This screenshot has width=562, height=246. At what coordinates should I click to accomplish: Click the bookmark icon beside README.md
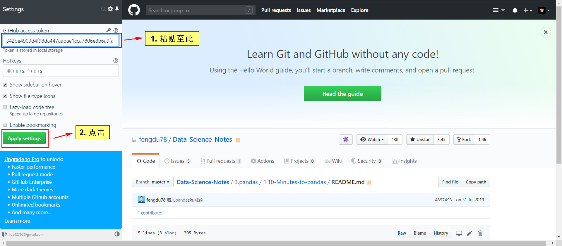[x=369, y=183]
